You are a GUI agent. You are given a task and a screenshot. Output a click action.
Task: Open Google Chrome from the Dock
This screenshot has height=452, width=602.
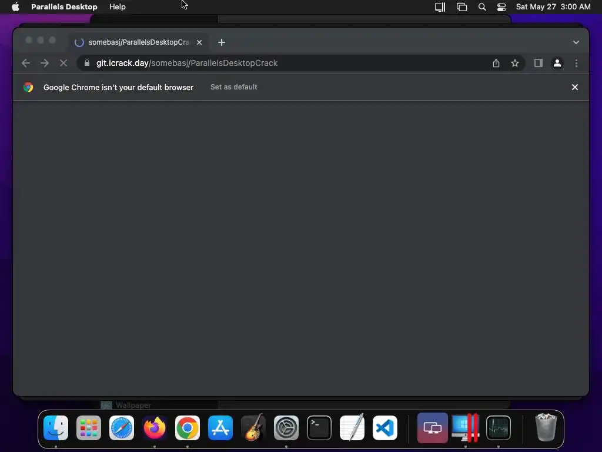tap(188, 428)
